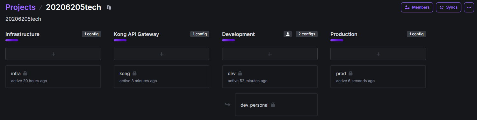Add config in Production environment

point(378,54)
